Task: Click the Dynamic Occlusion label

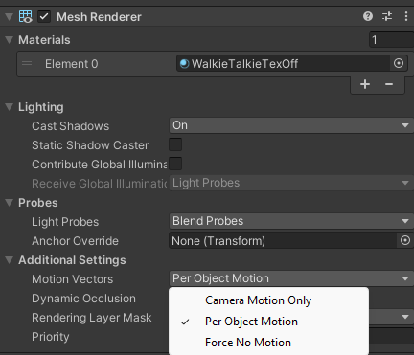Action: point(83,299)
